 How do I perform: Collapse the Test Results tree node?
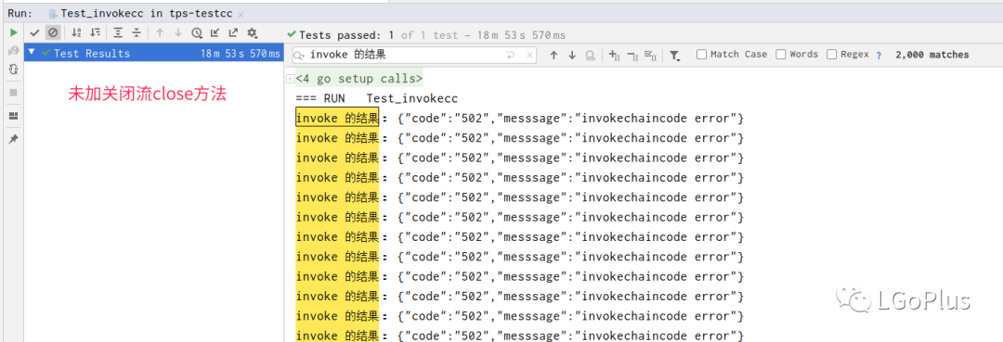32,53
